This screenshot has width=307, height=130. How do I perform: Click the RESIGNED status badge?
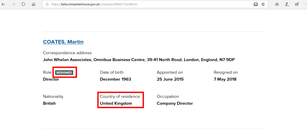point(64,72)
